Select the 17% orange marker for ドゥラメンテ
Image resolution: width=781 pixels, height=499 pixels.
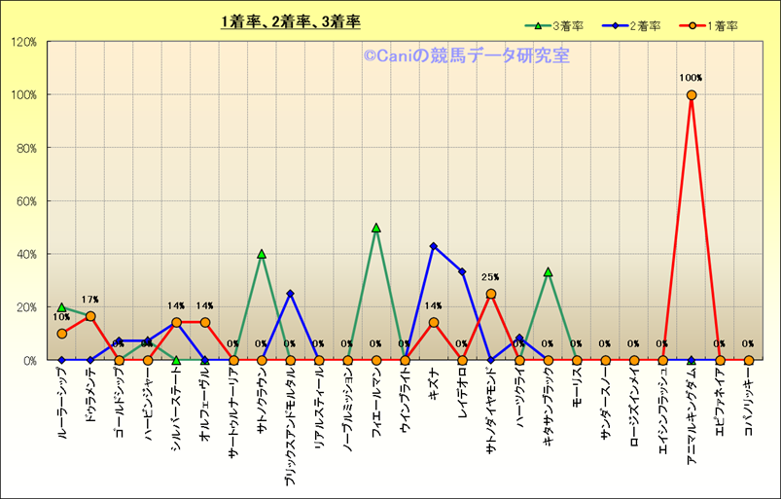coord(90,316)
